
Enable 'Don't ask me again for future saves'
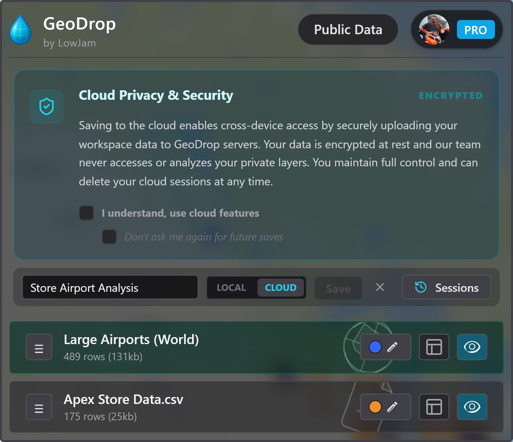tap(109, 237)
